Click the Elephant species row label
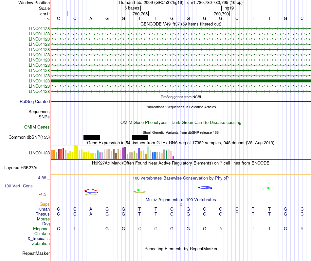Viewport: 311px width, 261px height. pyautogui.click(x=41, y=229)
